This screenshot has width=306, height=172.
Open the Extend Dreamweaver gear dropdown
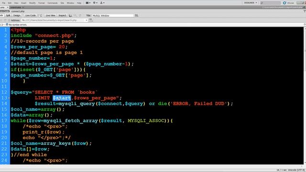pos(95,3)
